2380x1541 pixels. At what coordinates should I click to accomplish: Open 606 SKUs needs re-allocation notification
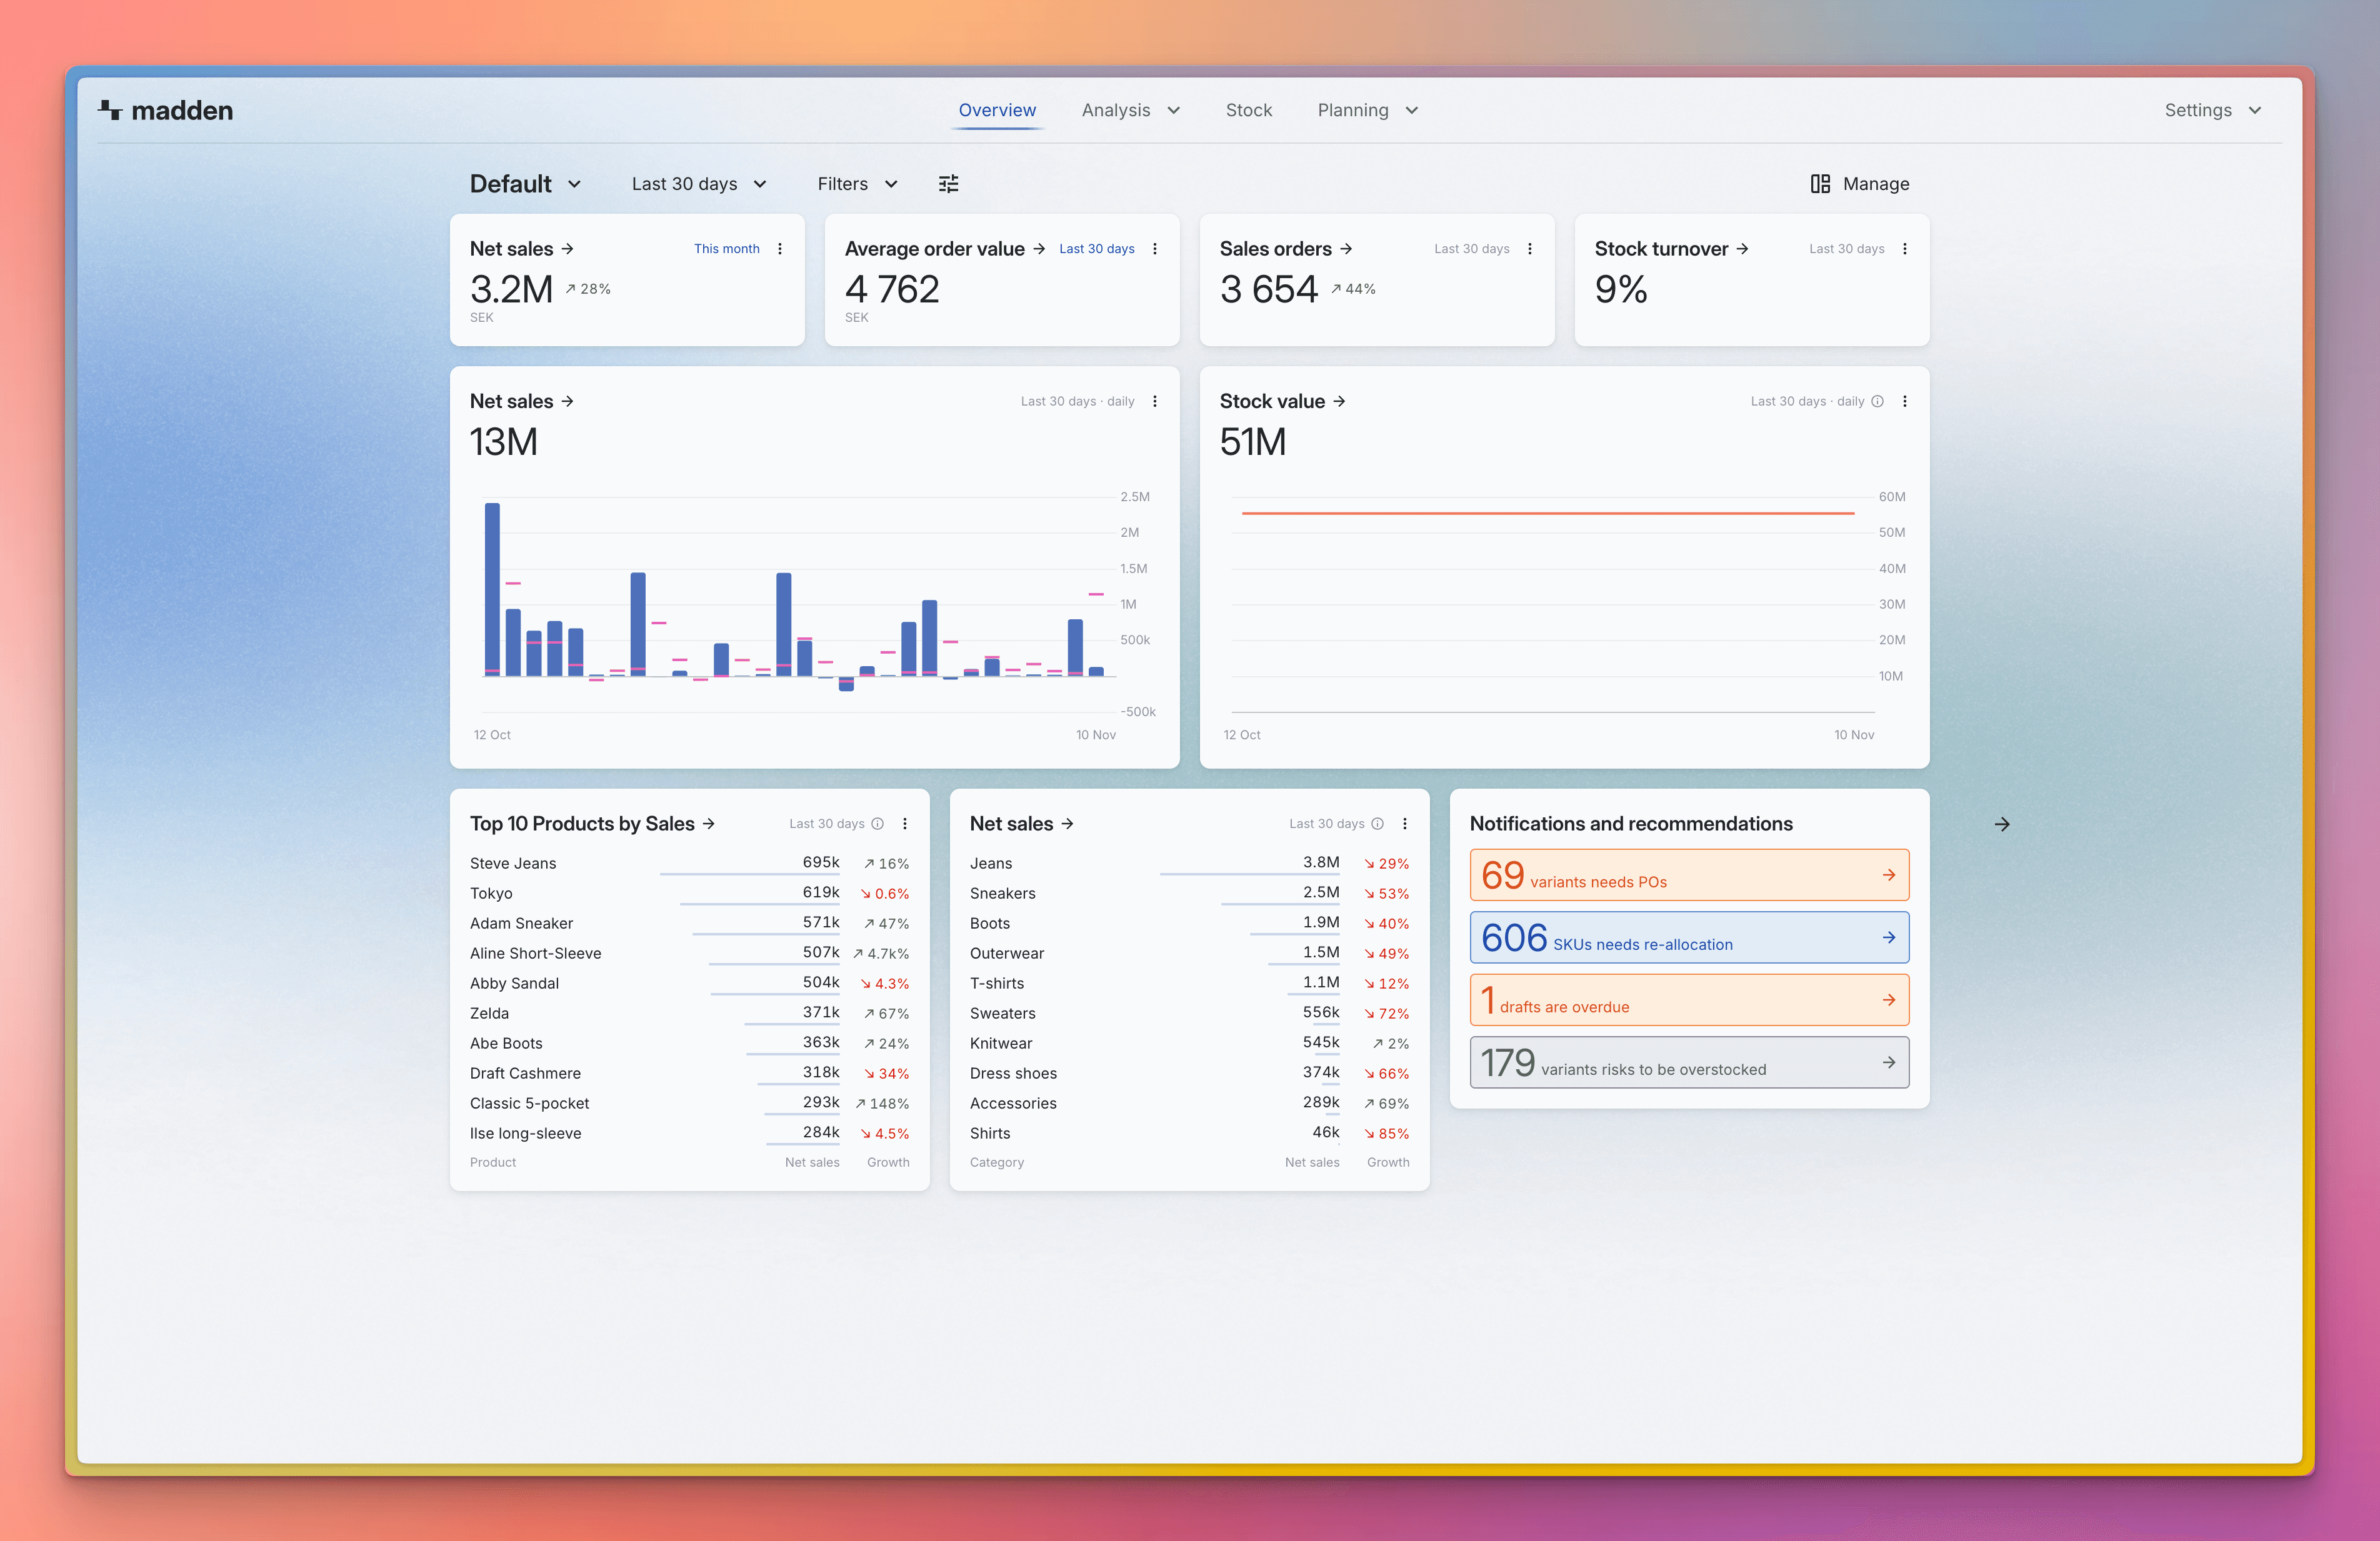point(1688,937)
